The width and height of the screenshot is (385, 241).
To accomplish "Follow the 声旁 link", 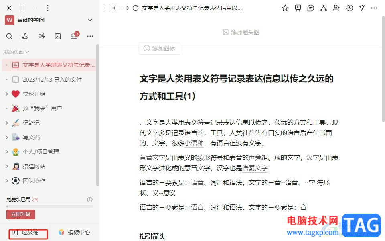I will click(x=255, y=157).
